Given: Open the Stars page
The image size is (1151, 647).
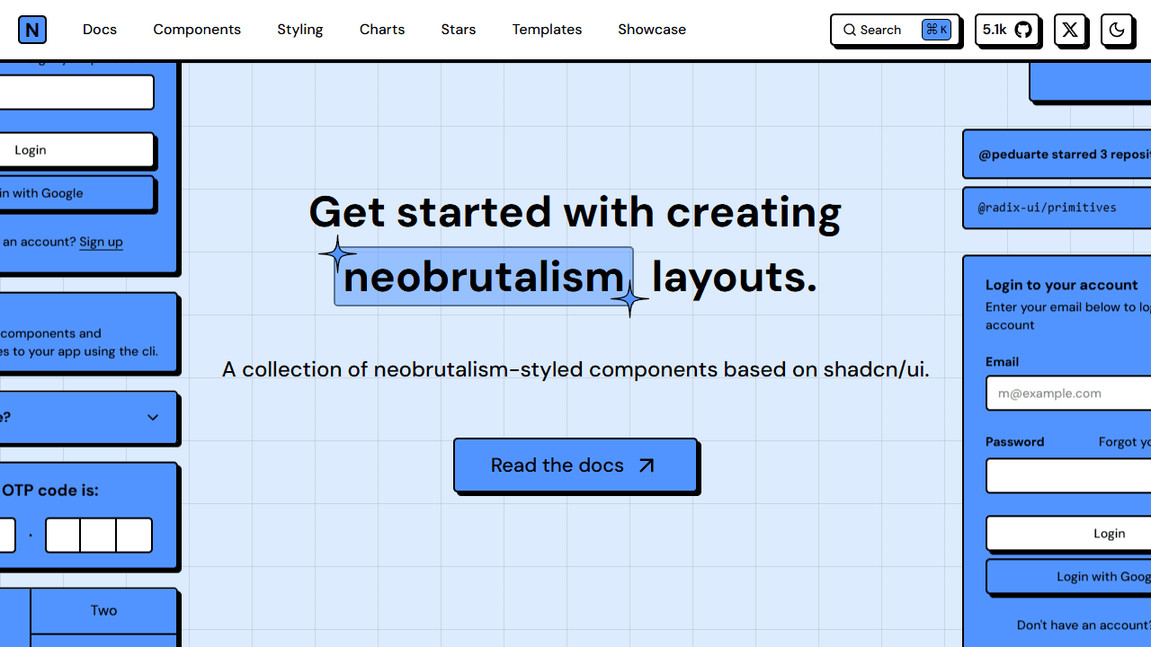Looking at the screenshot, I should click(x=459, y=30).
